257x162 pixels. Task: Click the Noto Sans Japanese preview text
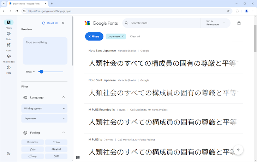[x=163, y=63]
